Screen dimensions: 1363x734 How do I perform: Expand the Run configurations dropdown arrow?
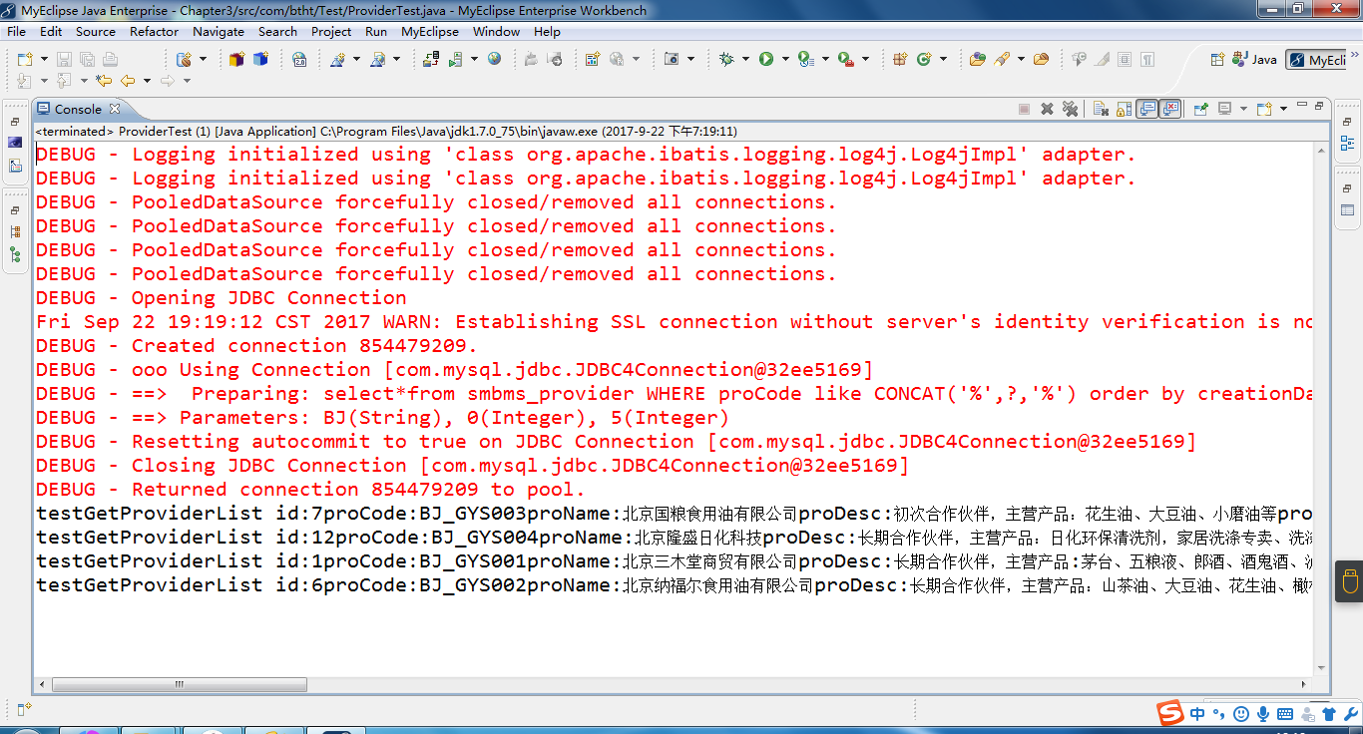click(x=785, y=59)
